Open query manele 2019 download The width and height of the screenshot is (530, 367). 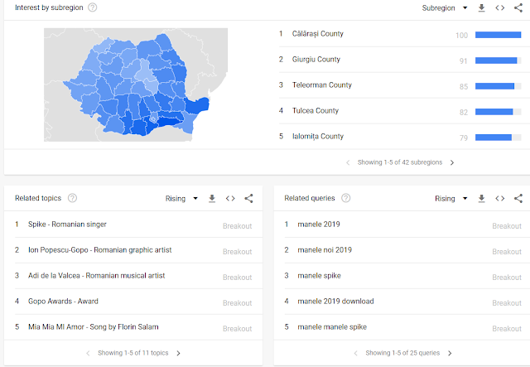[335, 301]
